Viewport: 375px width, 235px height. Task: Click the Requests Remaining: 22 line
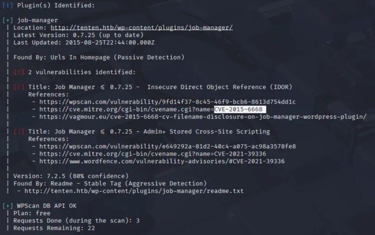click(x=54, y=228)
